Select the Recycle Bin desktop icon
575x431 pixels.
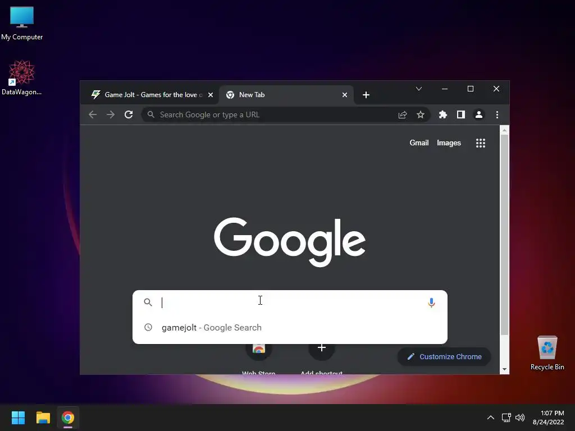click(547, 353)
